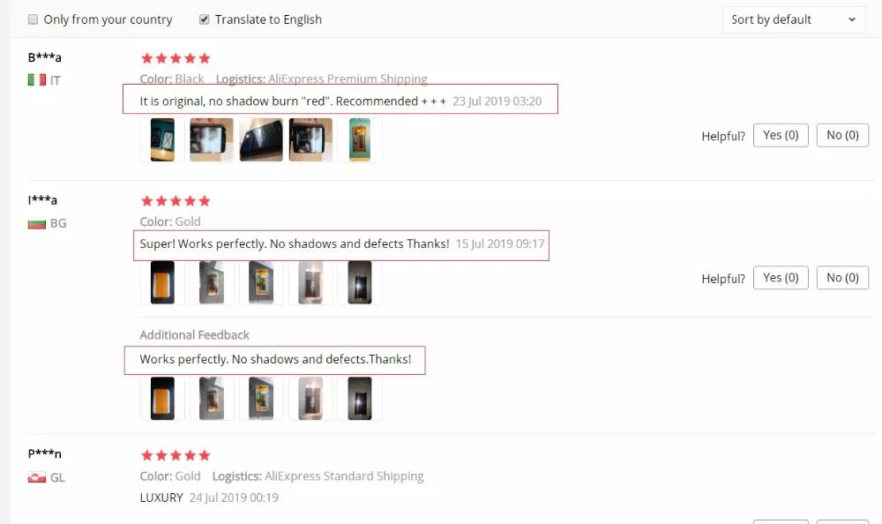Open fourth thumbnail under Additional Feedback
The width and height of the screenshot is (882, 524).
310,399
